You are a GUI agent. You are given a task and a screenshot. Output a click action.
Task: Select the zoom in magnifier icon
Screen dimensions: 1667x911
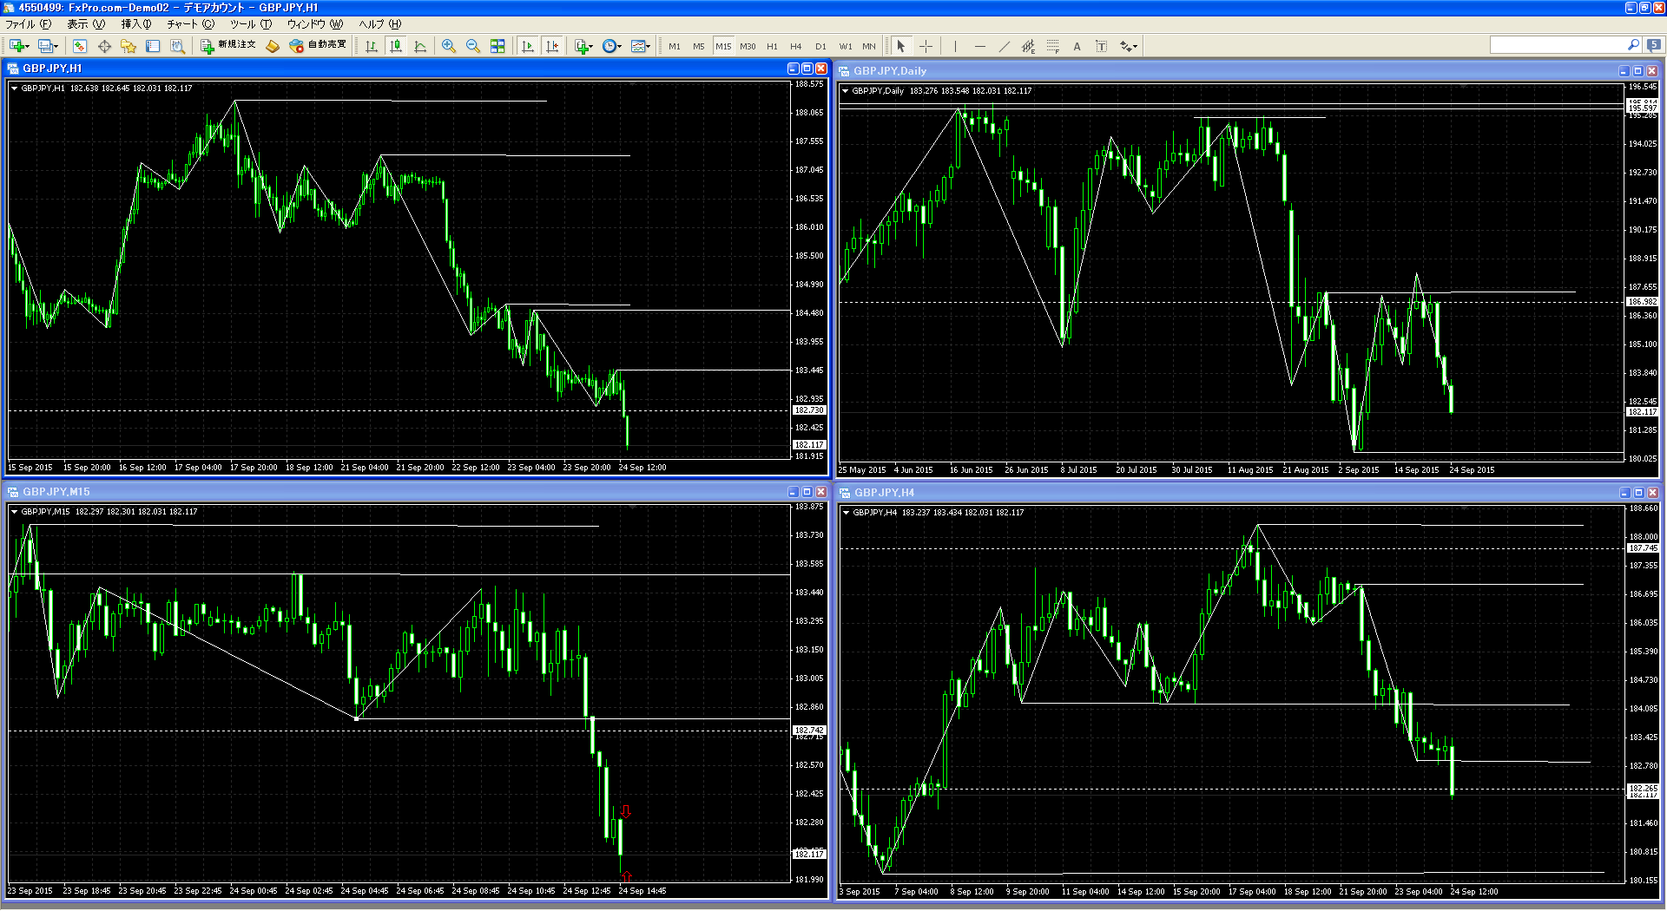pos(449,46)
